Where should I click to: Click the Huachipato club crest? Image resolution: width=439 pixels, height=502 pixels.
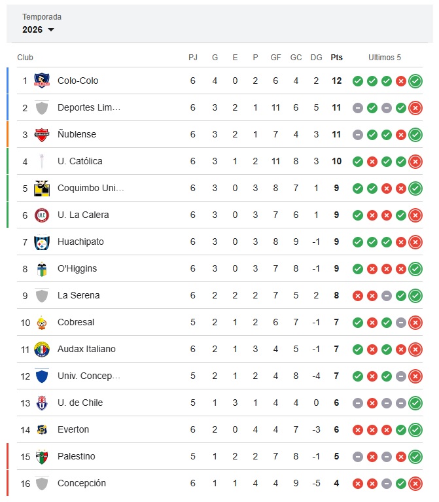(42, 242)
